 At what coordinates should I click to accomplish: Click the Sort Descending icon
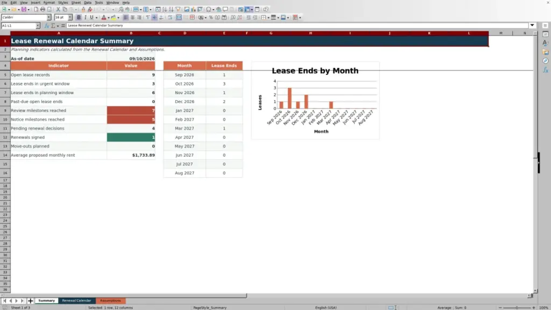(x=171, y=9)
